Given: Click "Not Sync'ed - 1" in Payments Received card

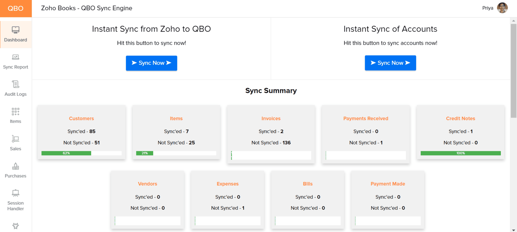Looking at the screenshot, I should tap(366, 143).
